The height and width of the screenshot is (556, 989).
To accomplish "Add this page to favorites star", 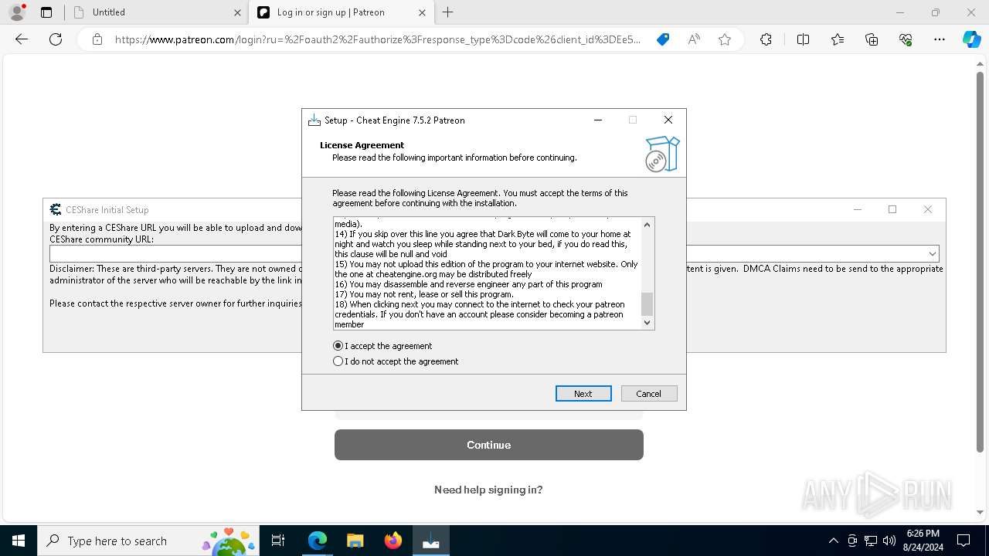I will click(725, 39).
